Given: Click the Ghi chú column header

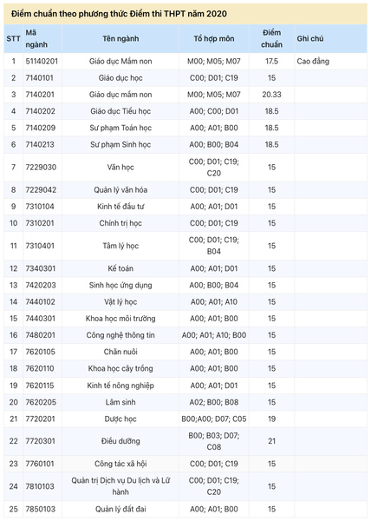Looking at the screenshot, I should (310, 38).
